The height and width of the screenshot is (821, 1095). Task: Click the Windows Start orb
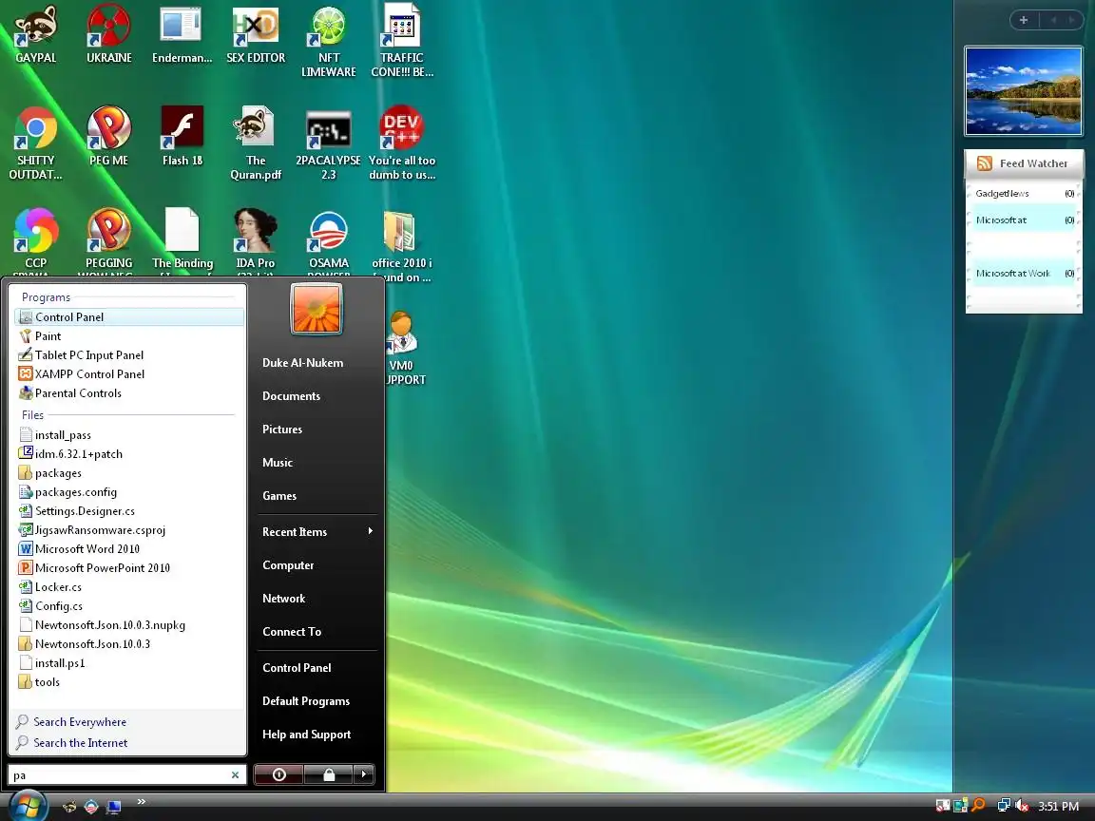28,807
